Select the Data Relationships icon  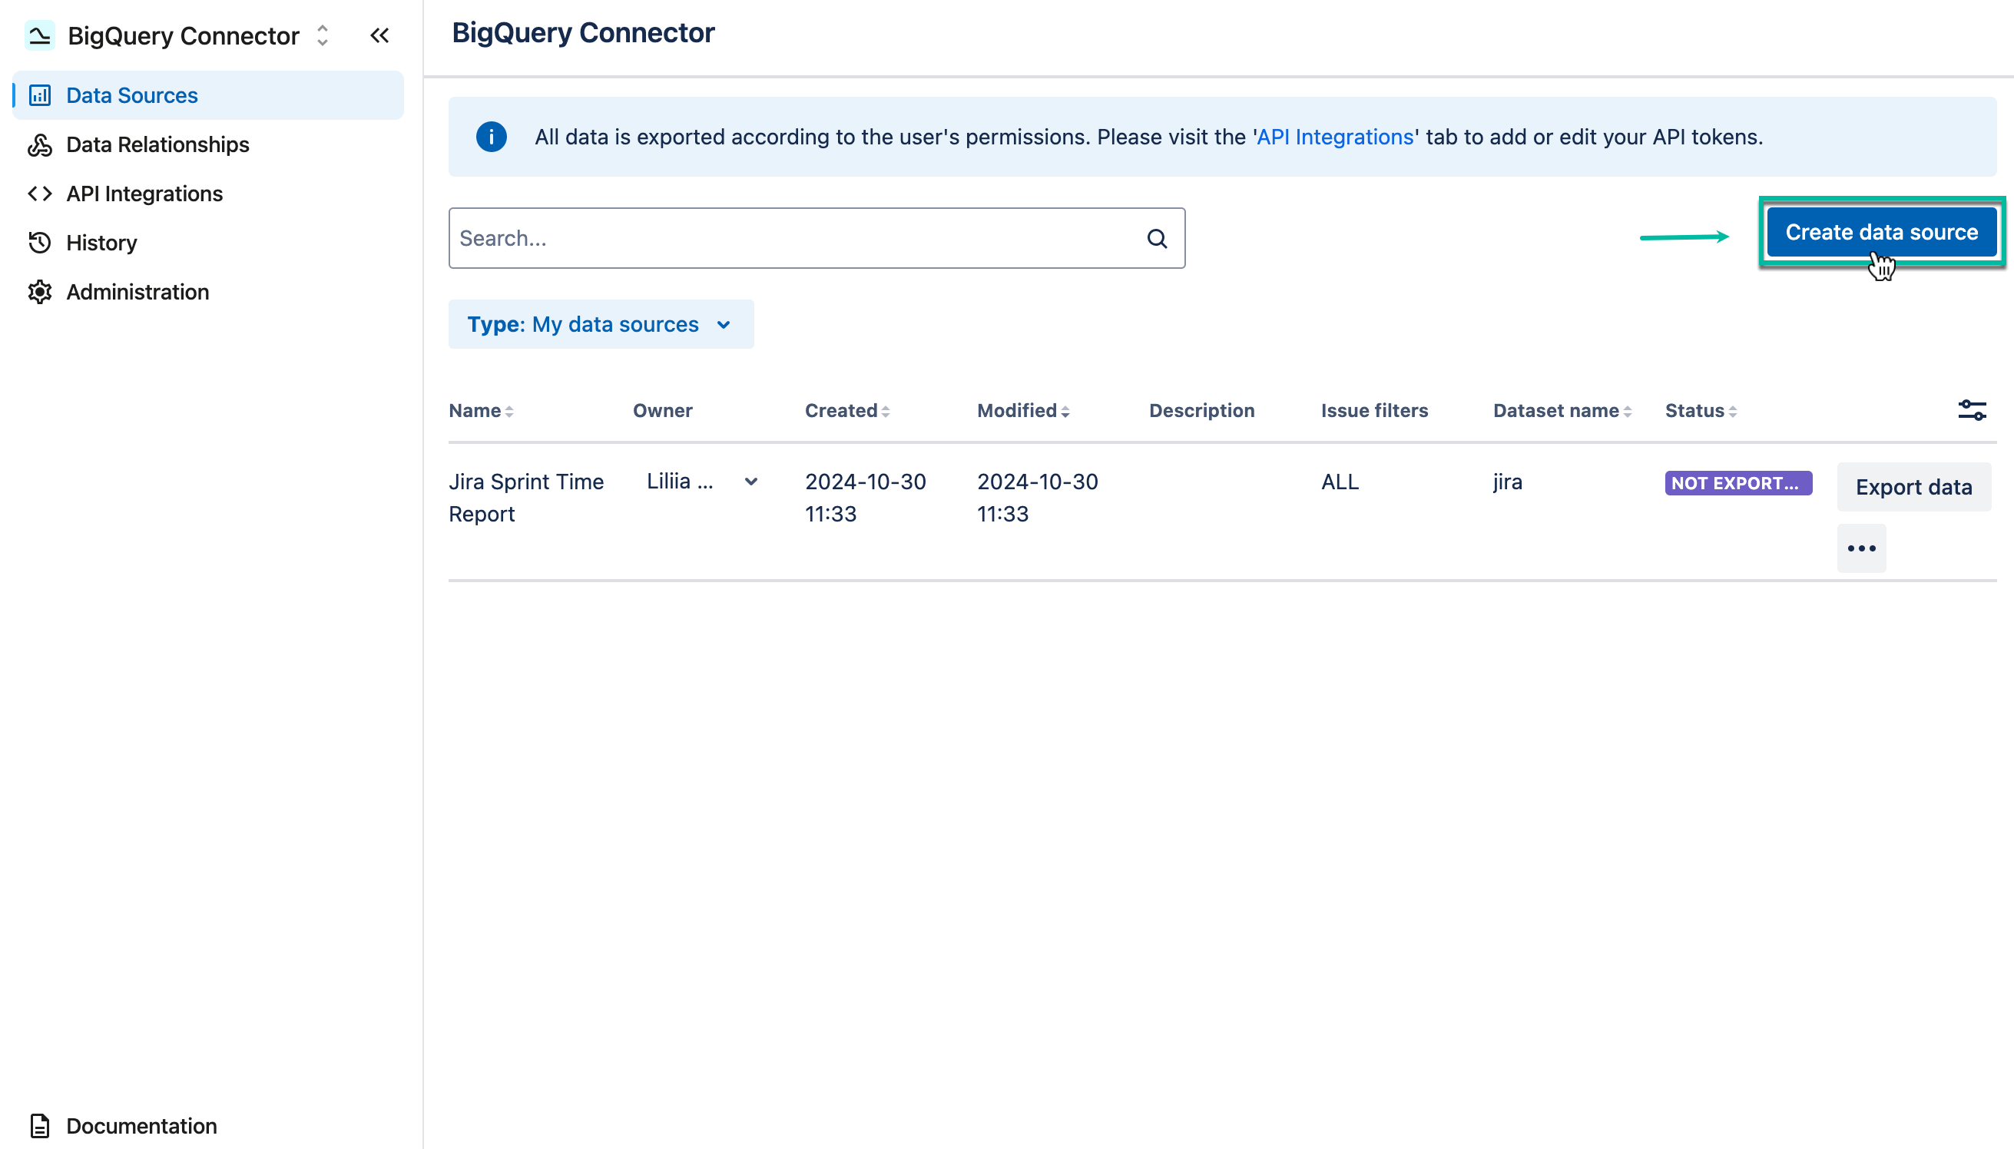point(40,144)
